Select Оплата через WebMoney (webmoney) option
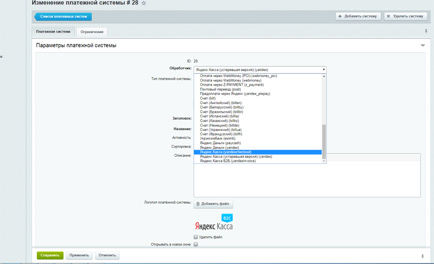This screenshot has width=434, height=264. pyautogui.click(x=258, y=80)
